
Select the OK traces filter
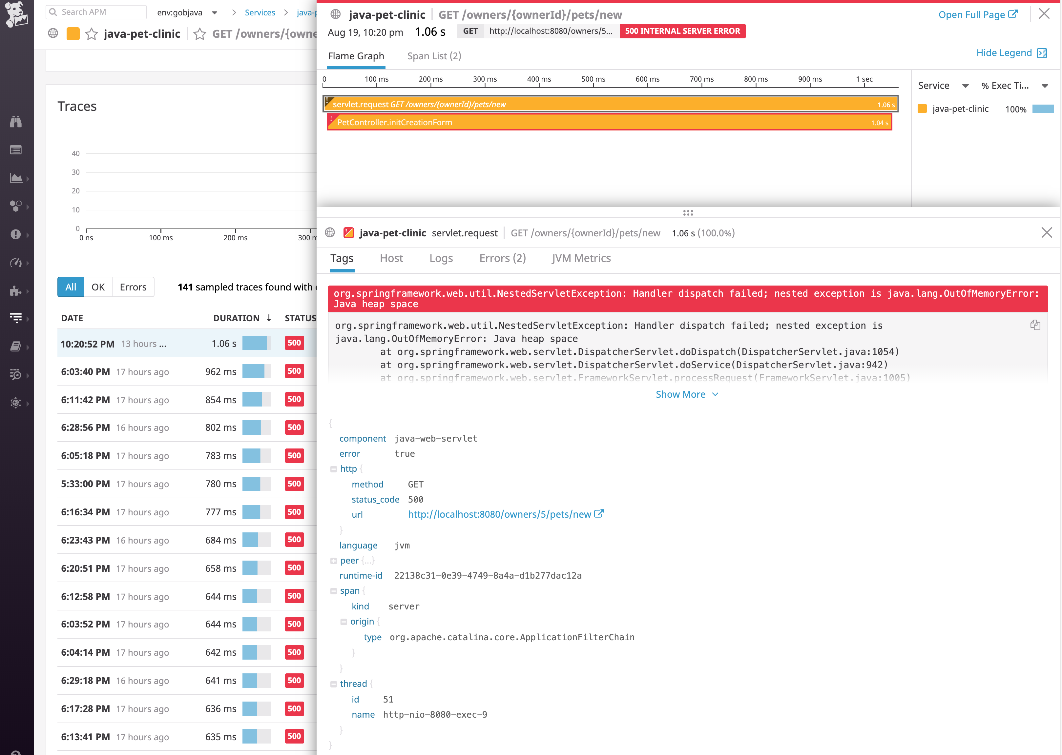pos(98,287)
